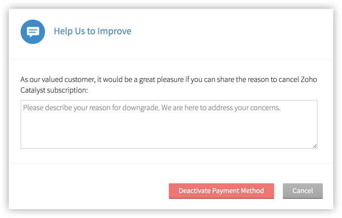The image size is (342, 218).
Task: Confirm deactivation using the red button
Action: click(221, 191)
